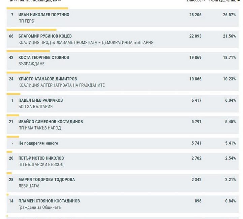Click the 26.57% distribution value
Screen dimensions: 243x219
(229, 15)
